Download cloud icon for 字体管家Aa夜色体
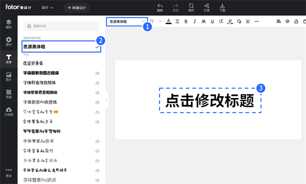This screenshot has height=184, width=306. click(97, 102)
